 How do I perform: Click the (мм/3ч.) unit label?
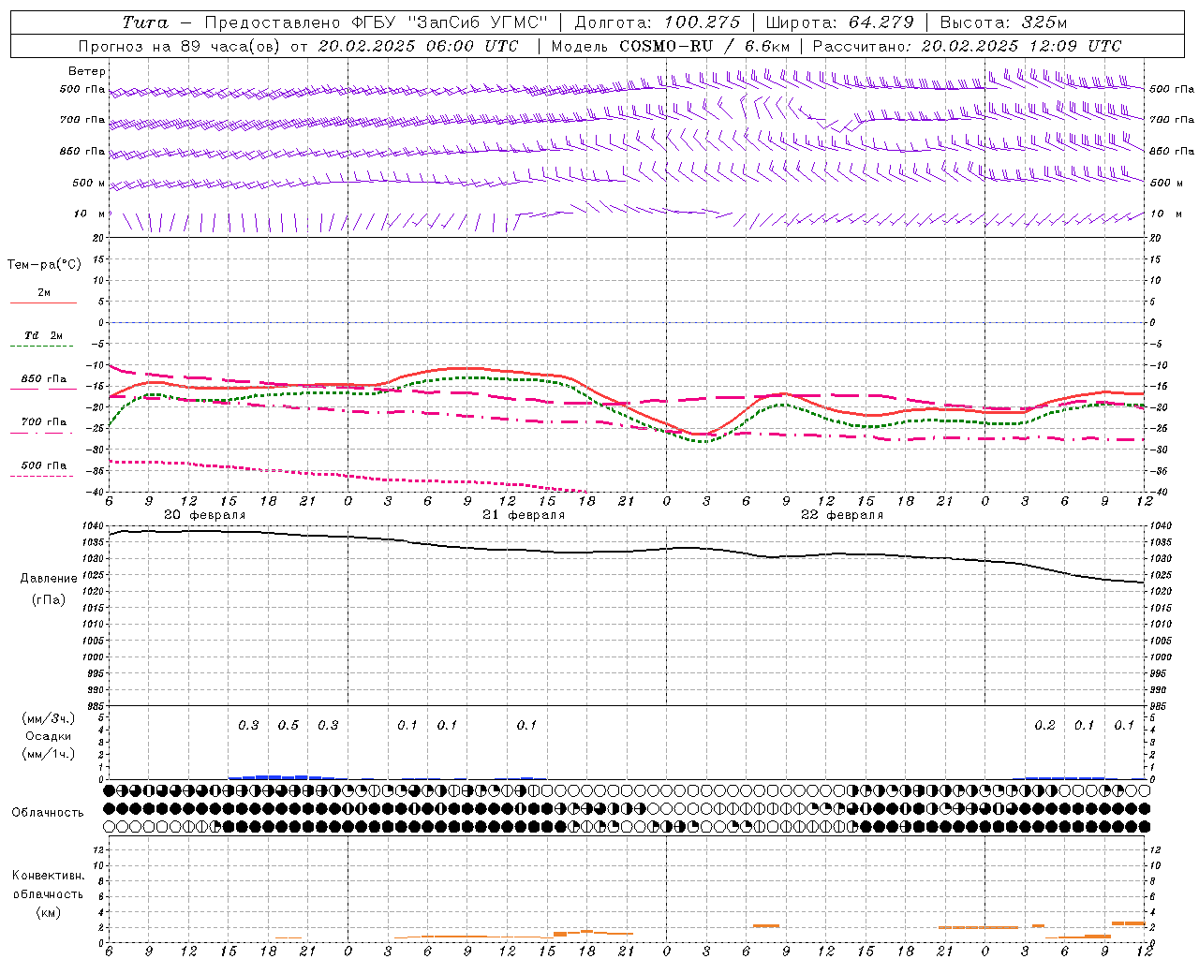pos(49,718)
